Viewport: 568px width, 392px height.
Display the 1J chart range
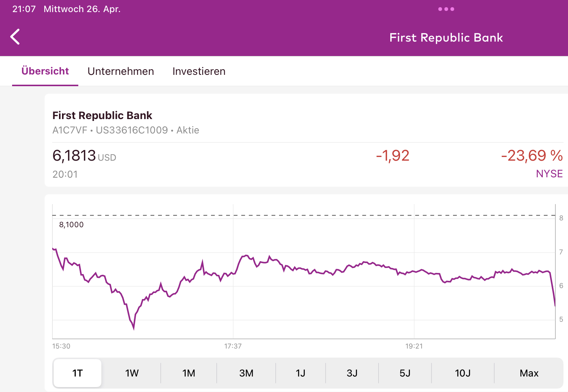click(x=301, y=373)
